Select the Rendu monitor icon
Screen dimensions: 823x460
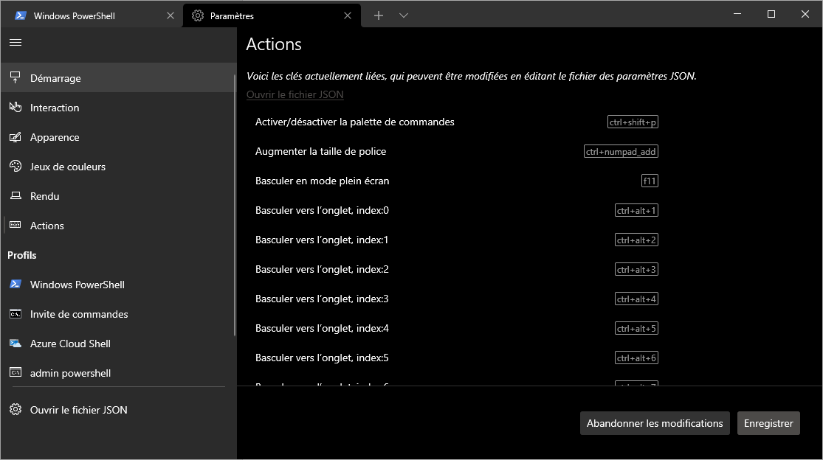(15, 196)
